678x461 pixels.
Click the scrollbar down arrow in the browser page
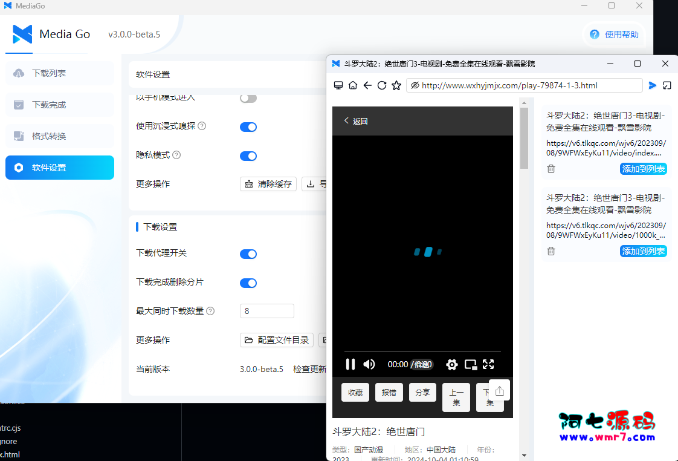tap(524, 456)
